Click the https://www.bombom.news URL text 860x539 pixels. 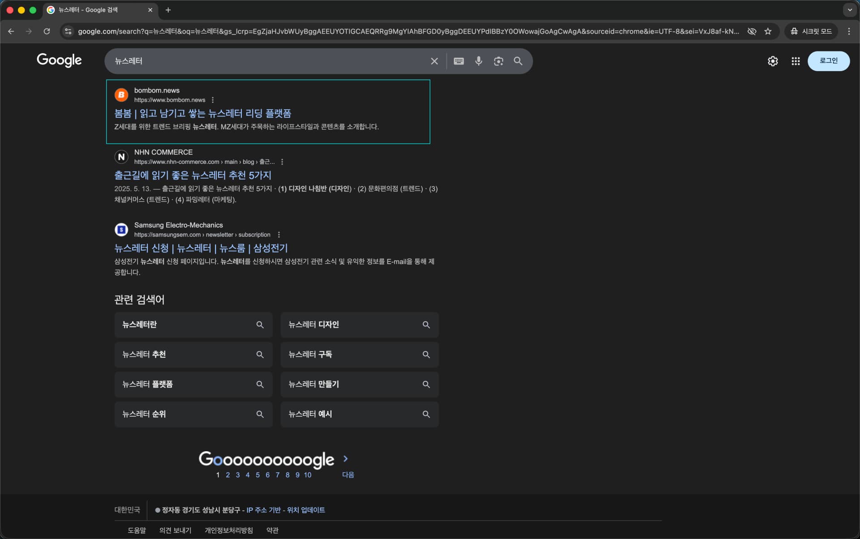pyautogui.click(x=170, y=100)
